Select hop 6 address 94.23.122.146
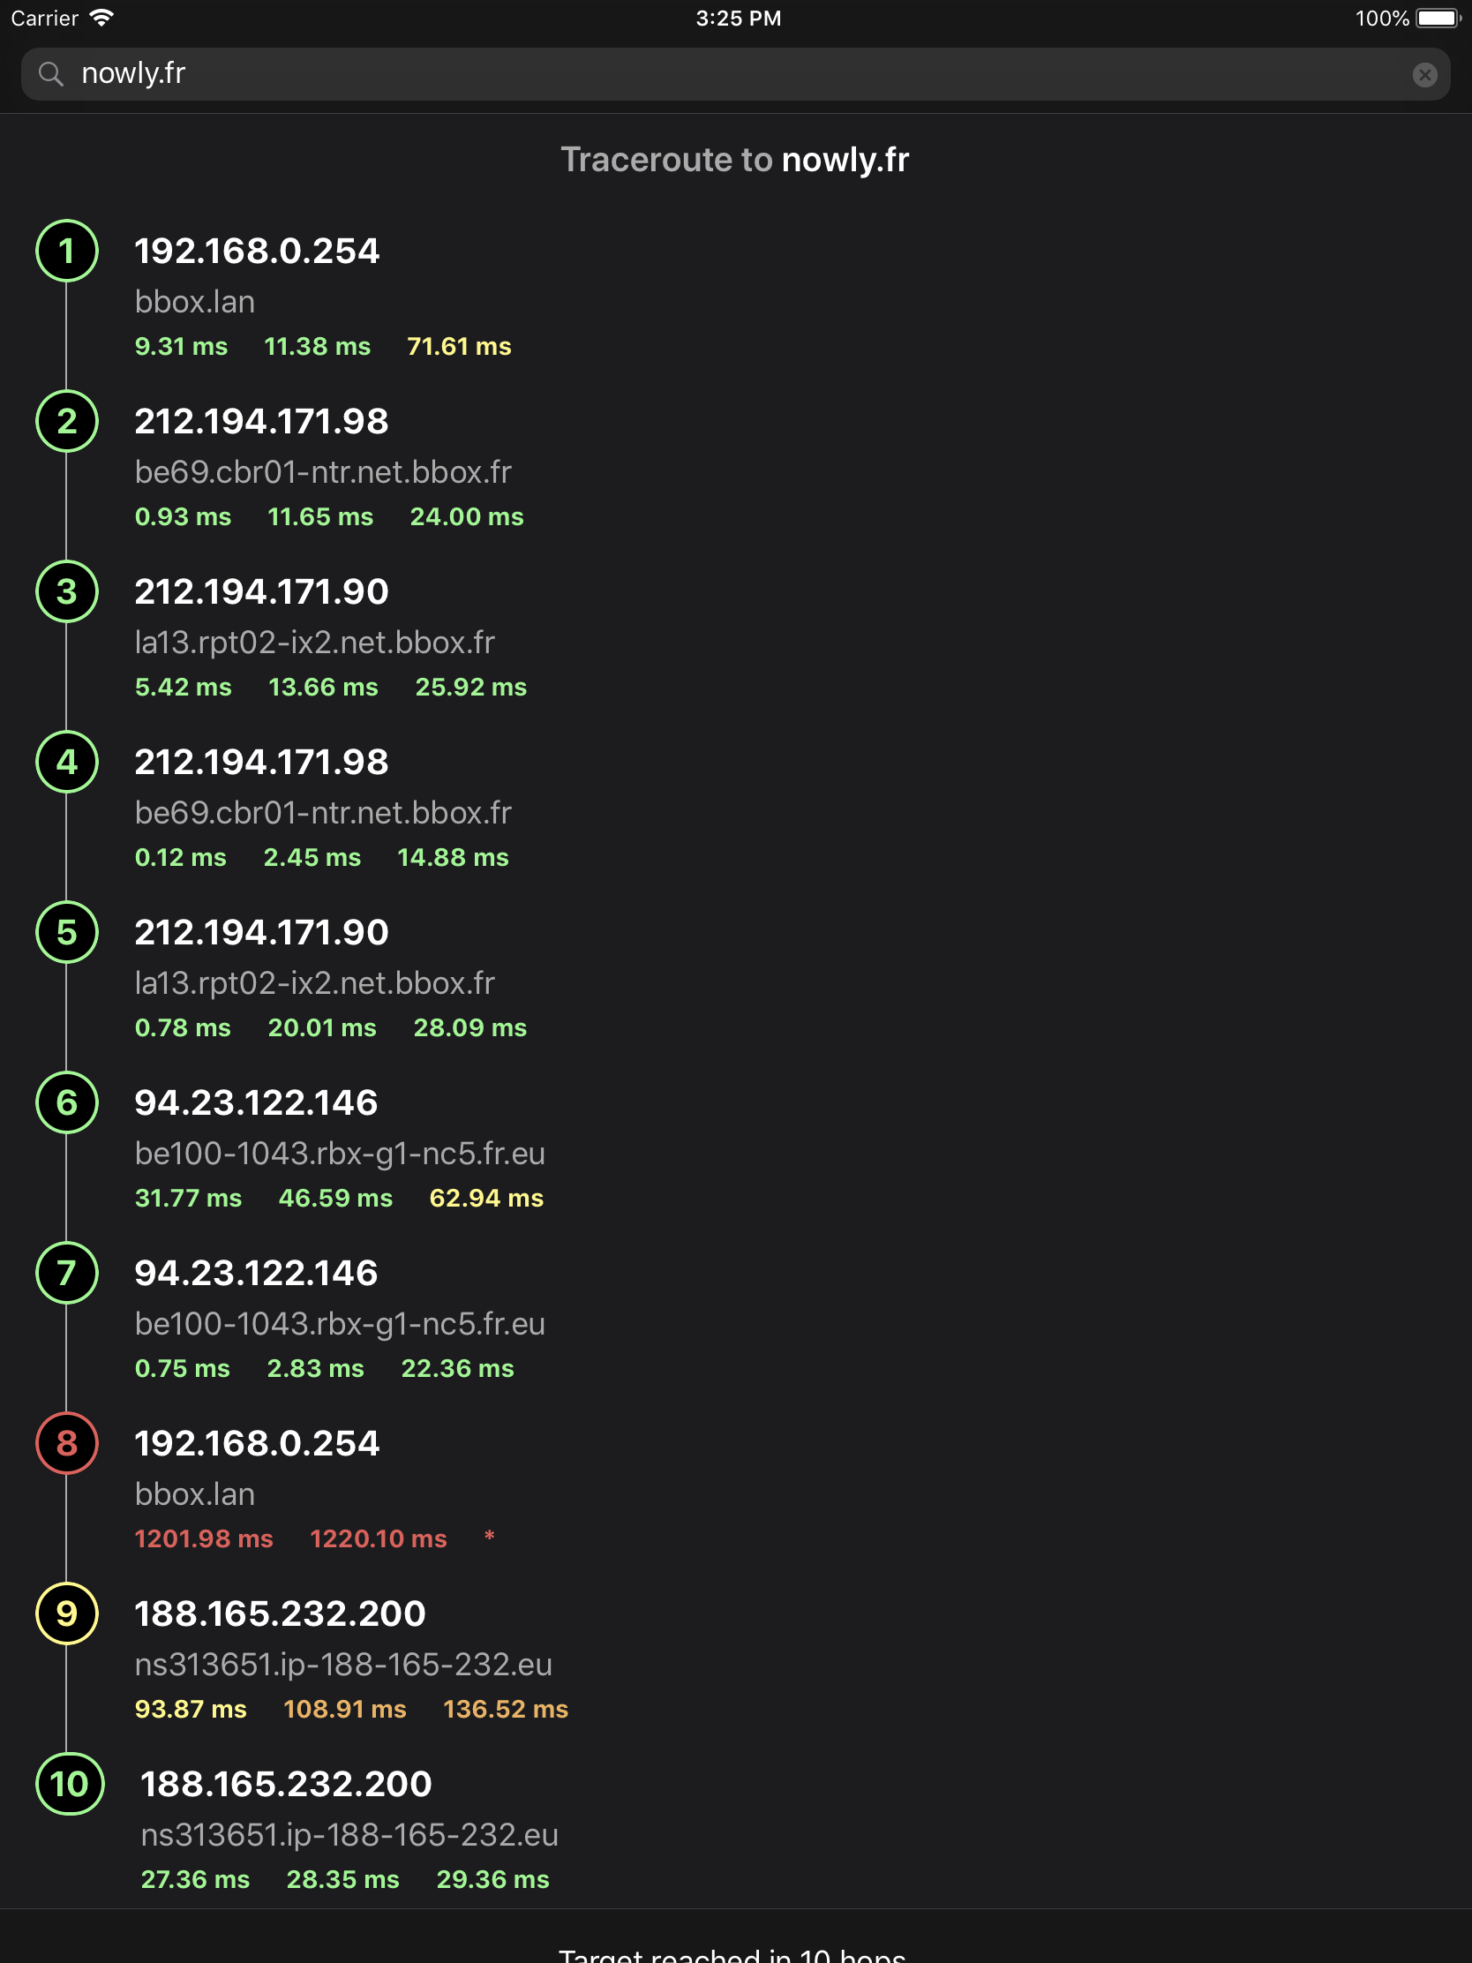This screenshot has height=1963, width=1472. (257, 1103)
